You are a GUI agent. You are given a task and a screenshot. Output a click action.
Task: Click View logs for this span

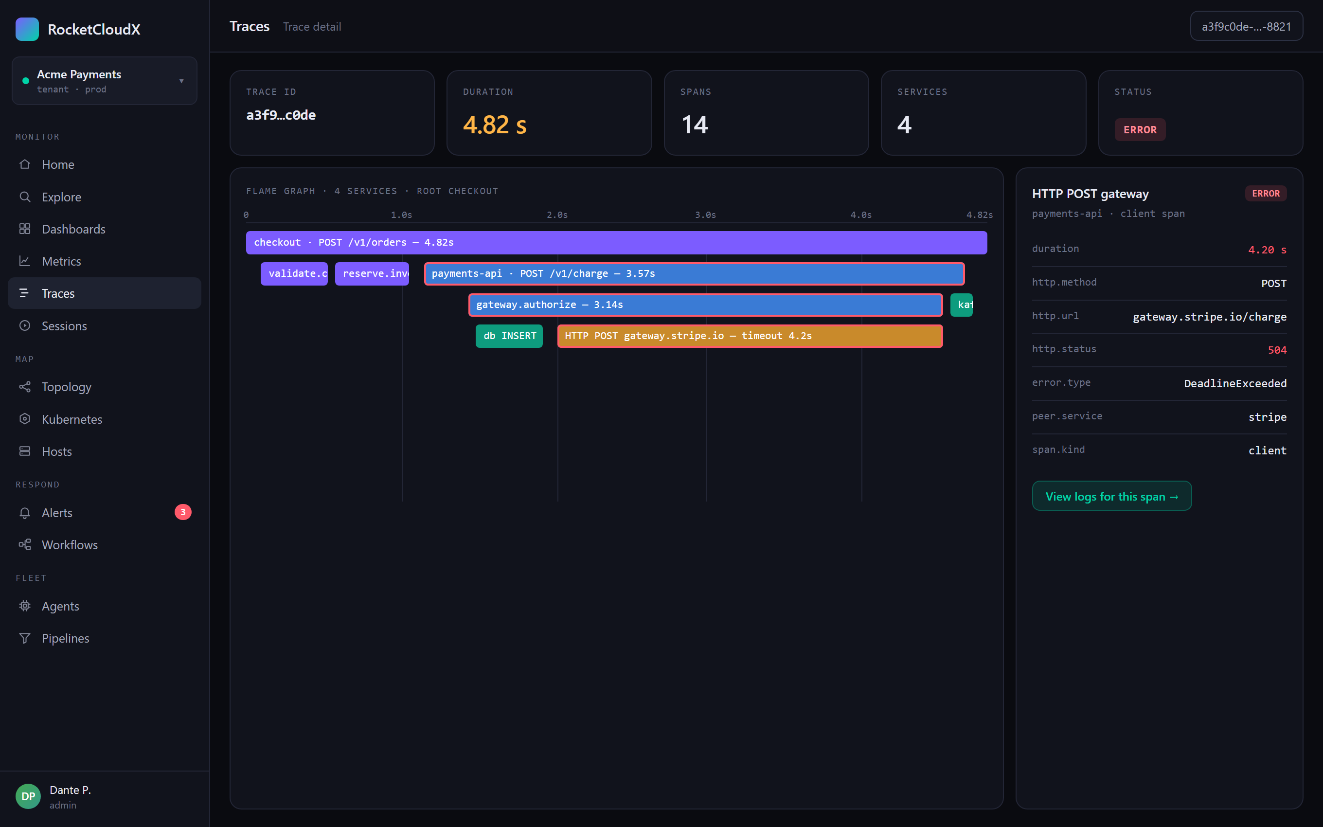coord(1111,496)
